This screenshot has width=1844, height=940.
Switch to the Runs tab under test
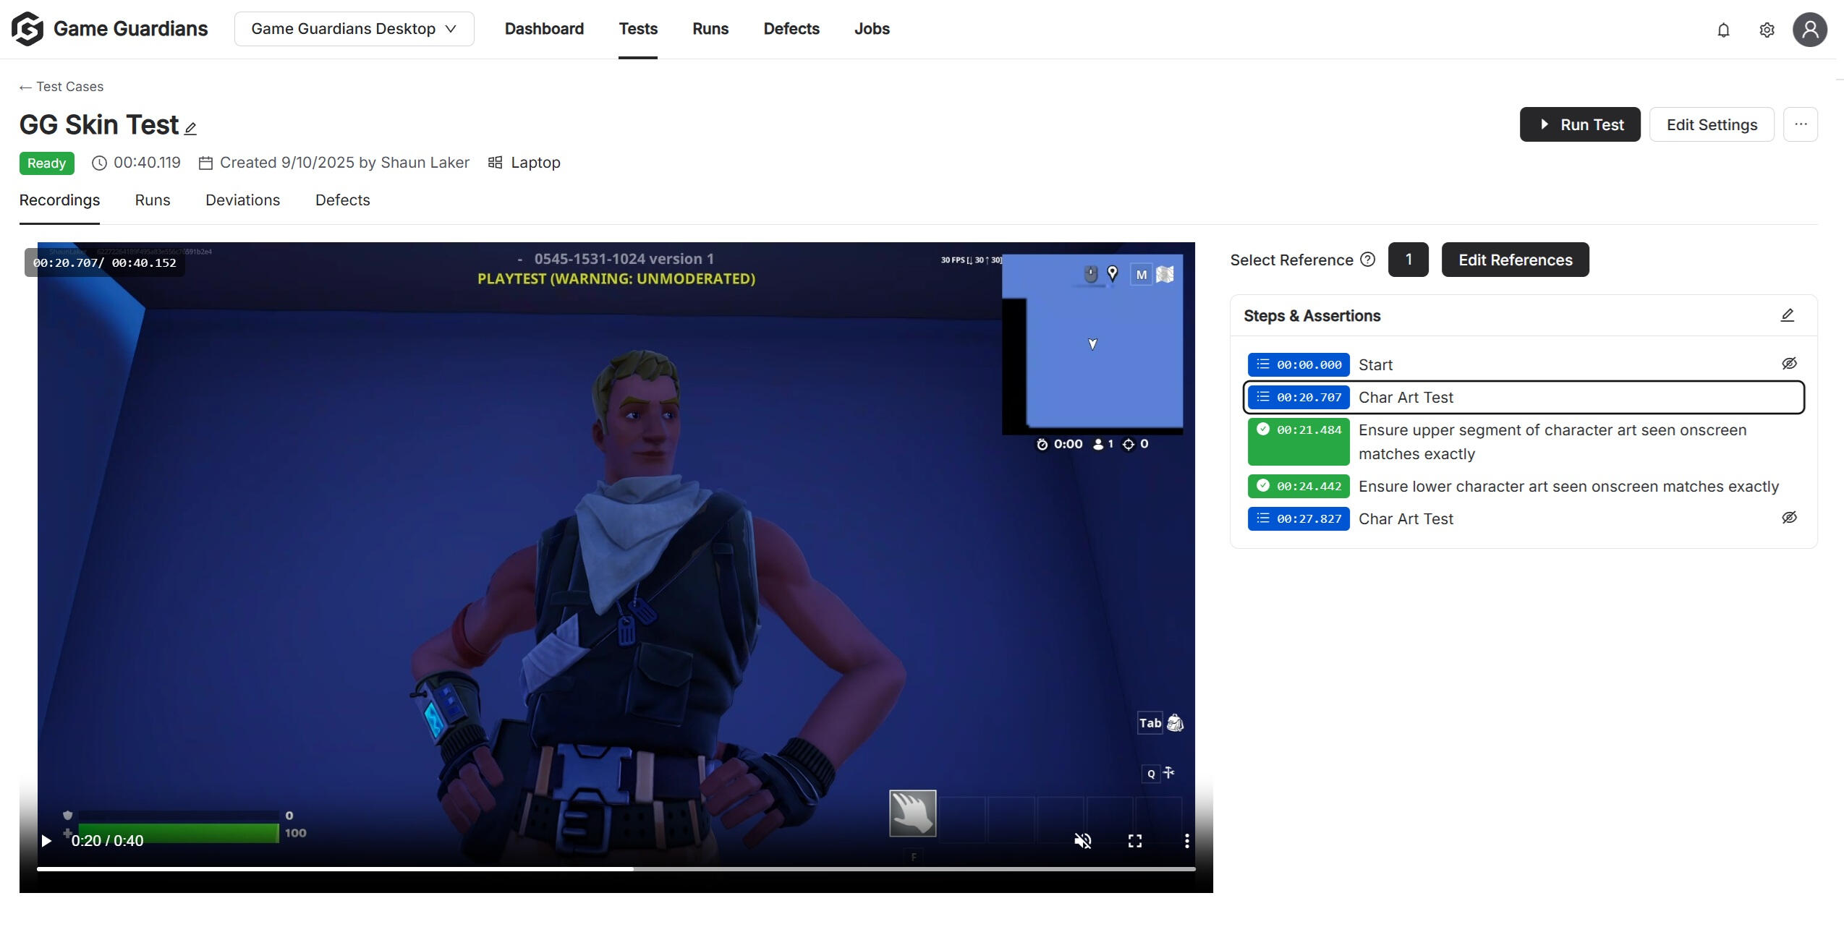(153, 200)
